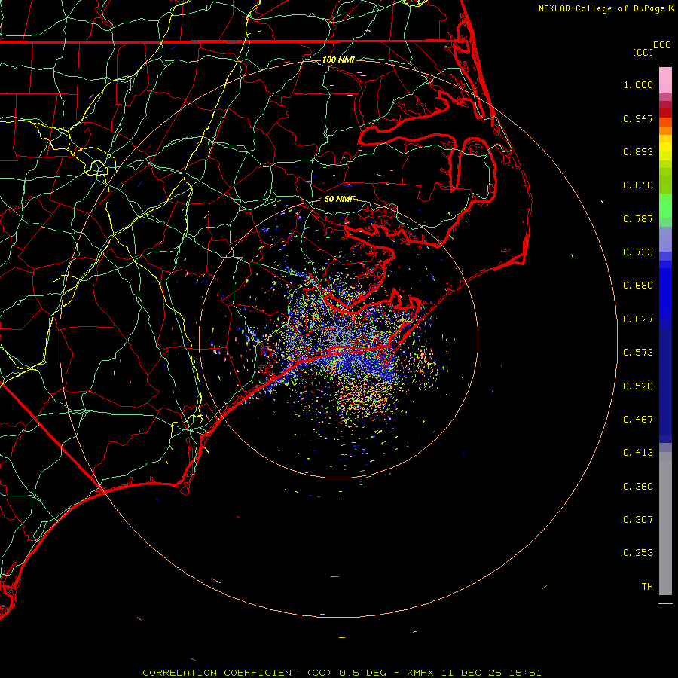Click the 0.413 value on the color scale
This screenshot has width=678, height=678.
[638, 453]
